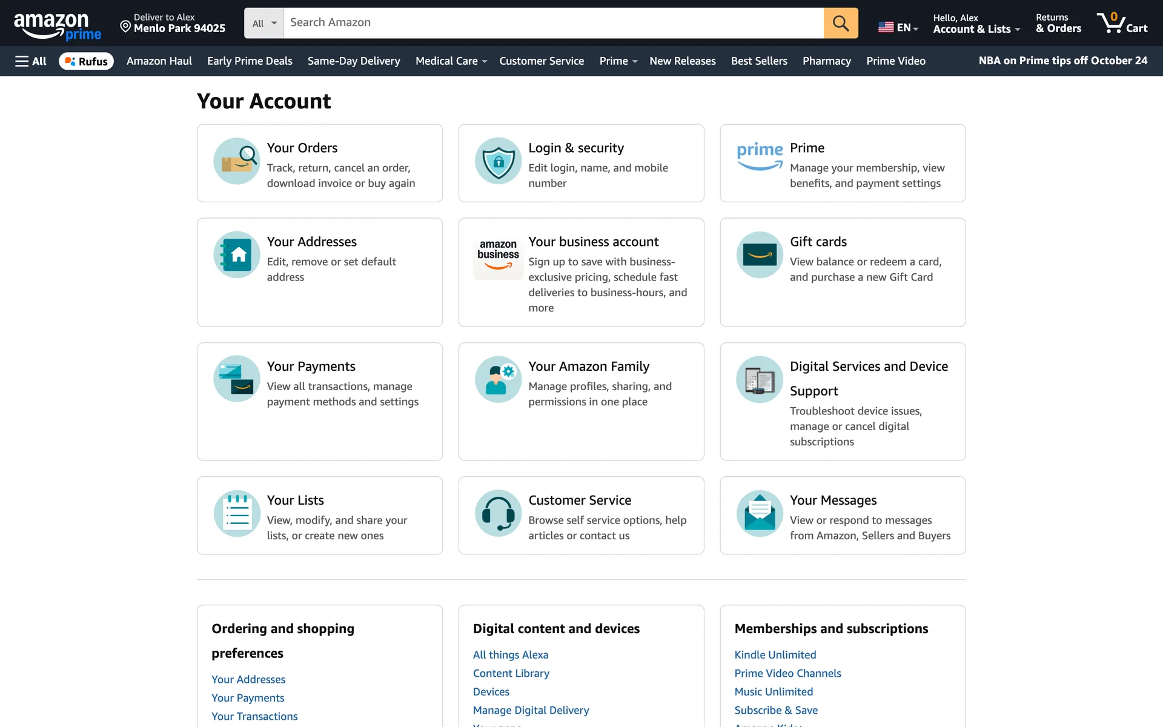Expand the All search category dropdown
The height and width of the screenshot is (727, 1163).
tap(264, 23)
